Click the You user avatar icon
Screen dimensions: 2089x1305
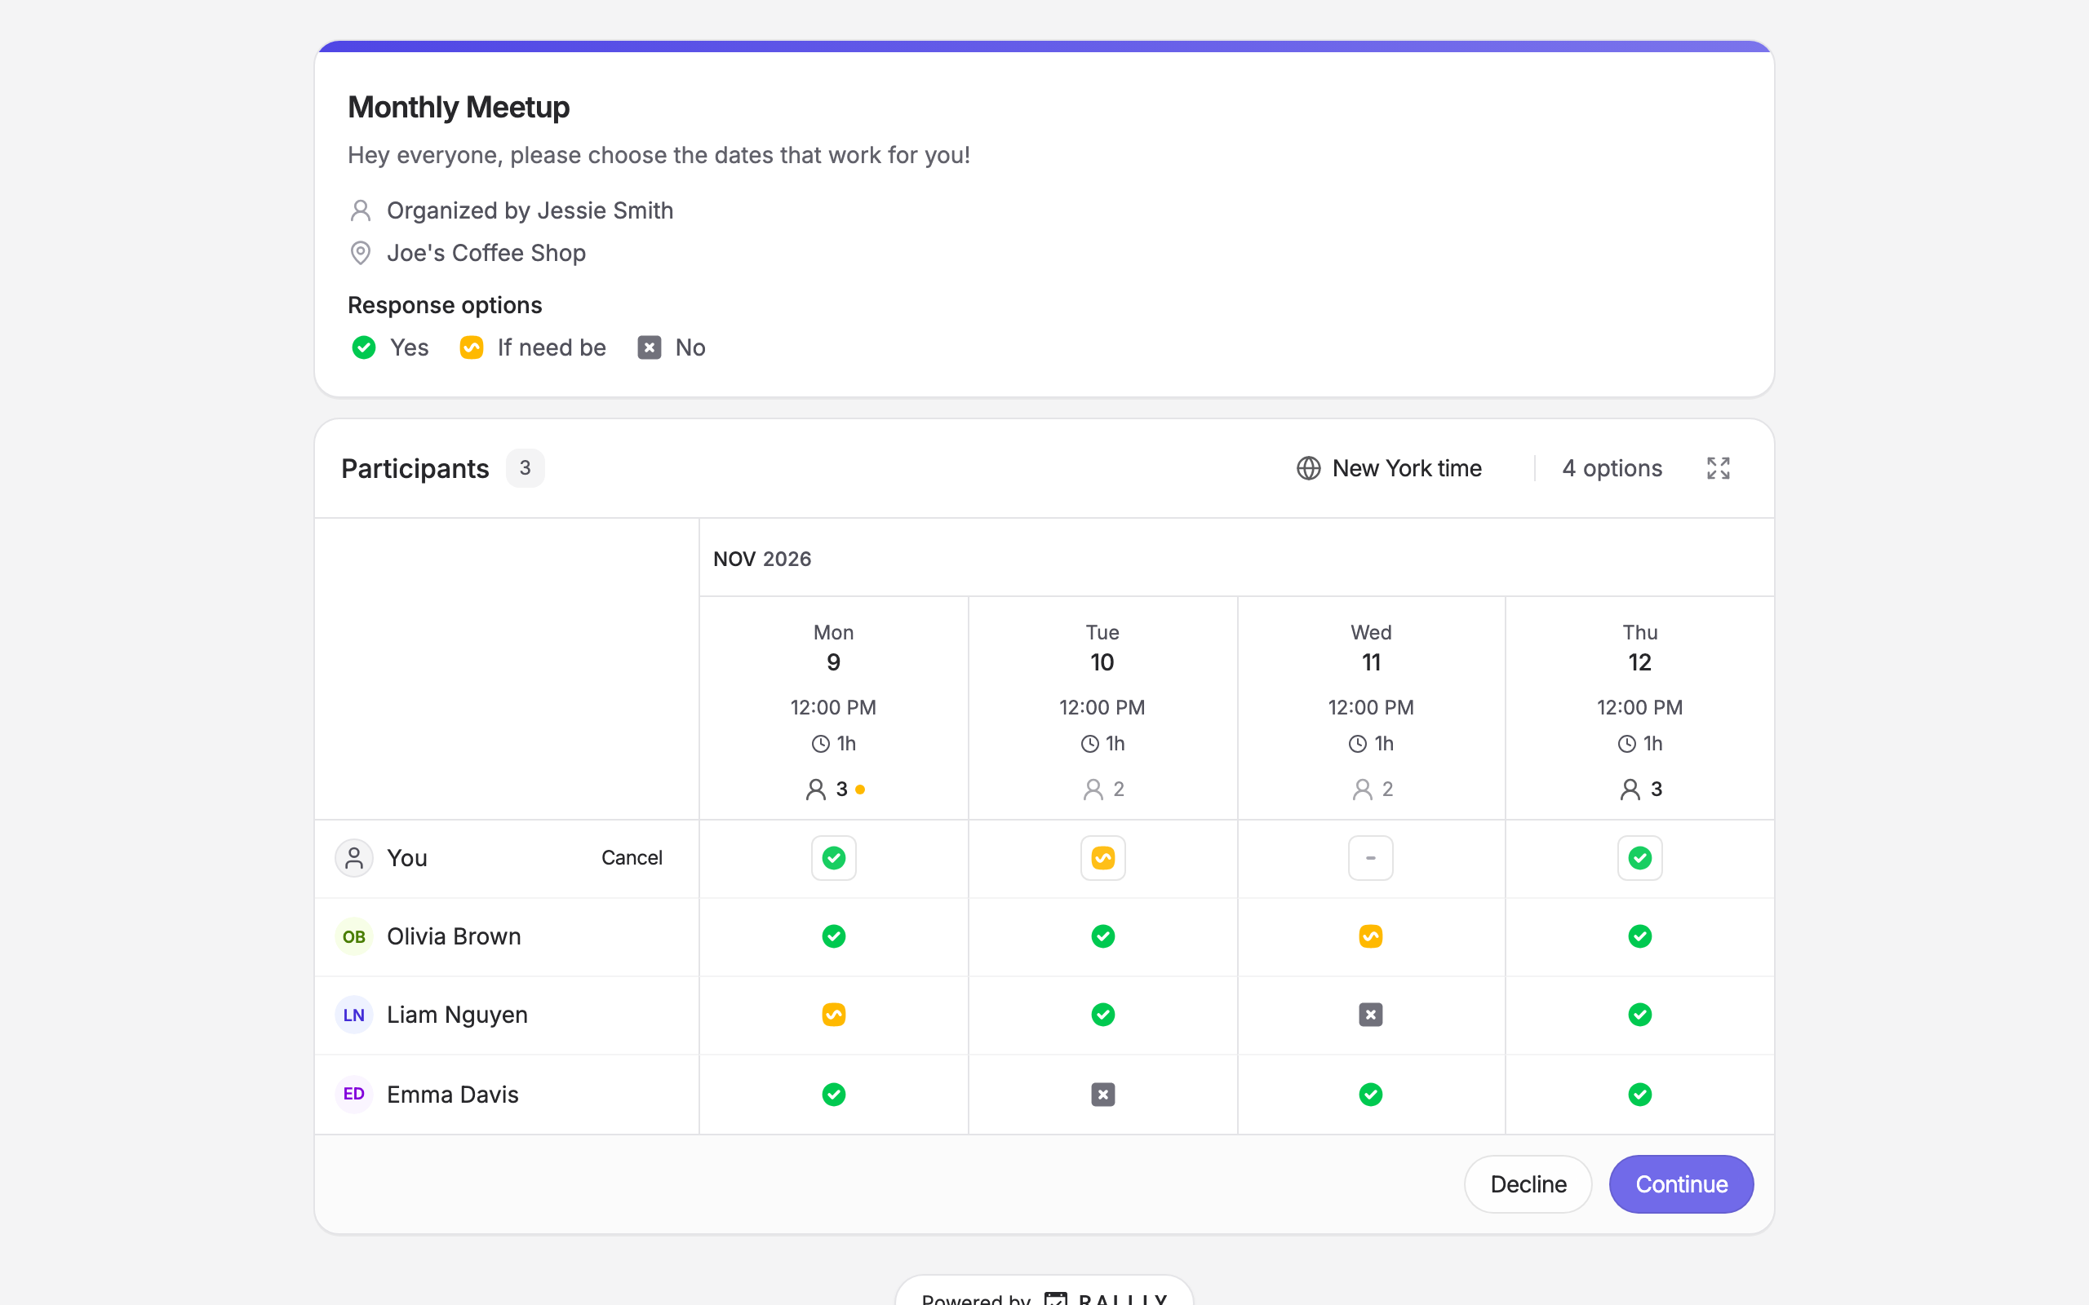click(354, 858)
